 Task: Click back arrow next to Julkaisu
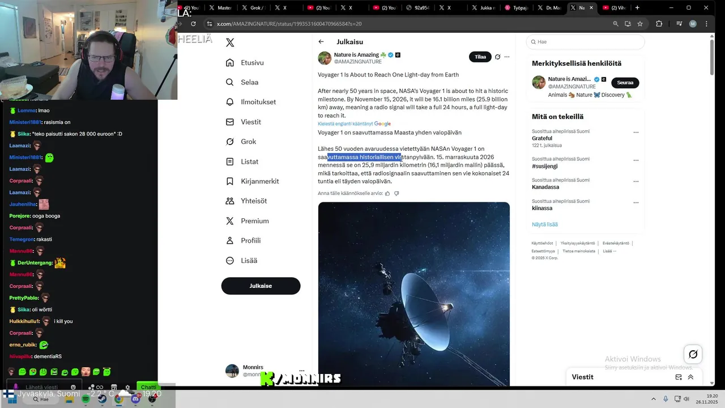321,42
